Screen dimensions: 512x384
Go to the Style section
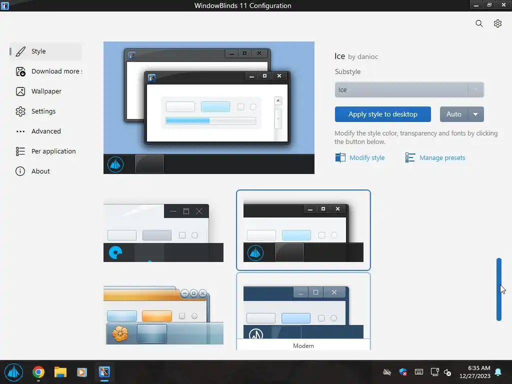(45, 51)
